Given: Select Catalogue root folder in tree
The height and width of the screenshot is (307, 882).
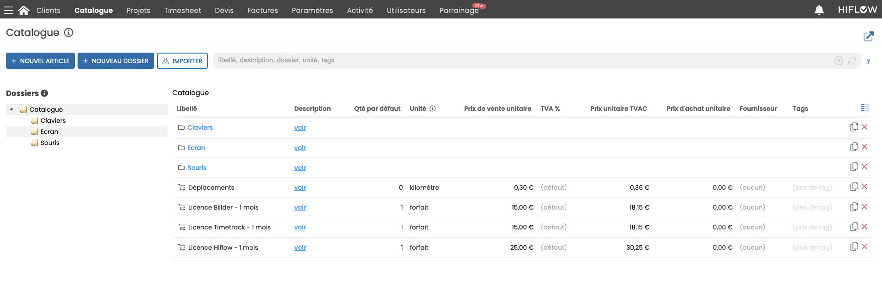Looking at the screenshot, I should pos(46,109).
